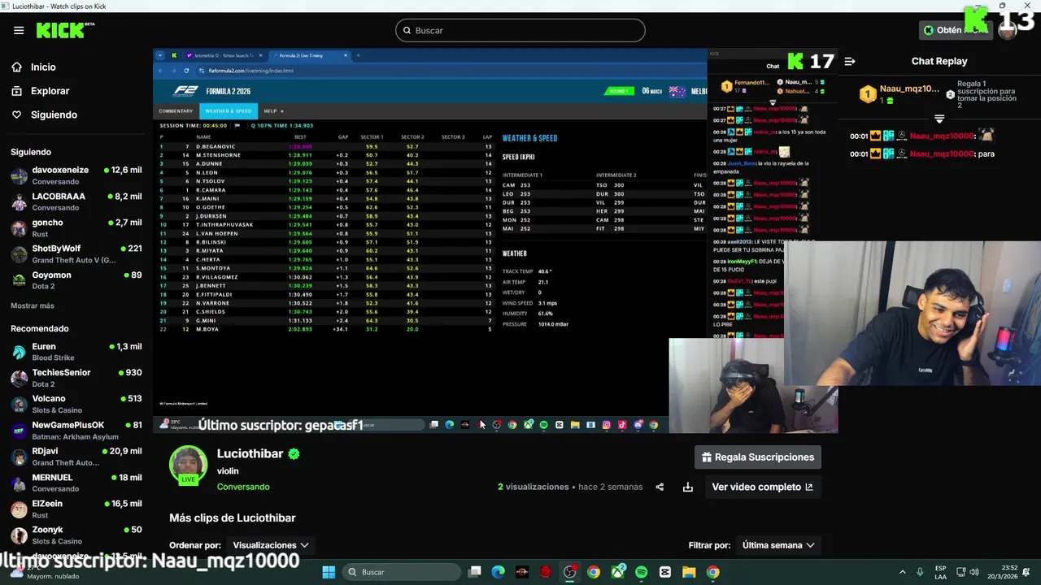
Task: Click the share clip icon
Action: (660, 487)
